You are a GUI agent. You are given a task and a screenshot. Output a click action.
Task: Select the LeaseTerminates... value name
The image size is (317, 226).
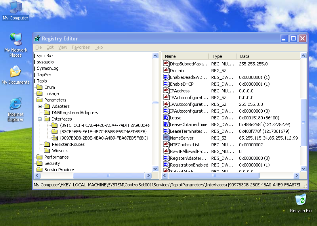pos(189,131)
